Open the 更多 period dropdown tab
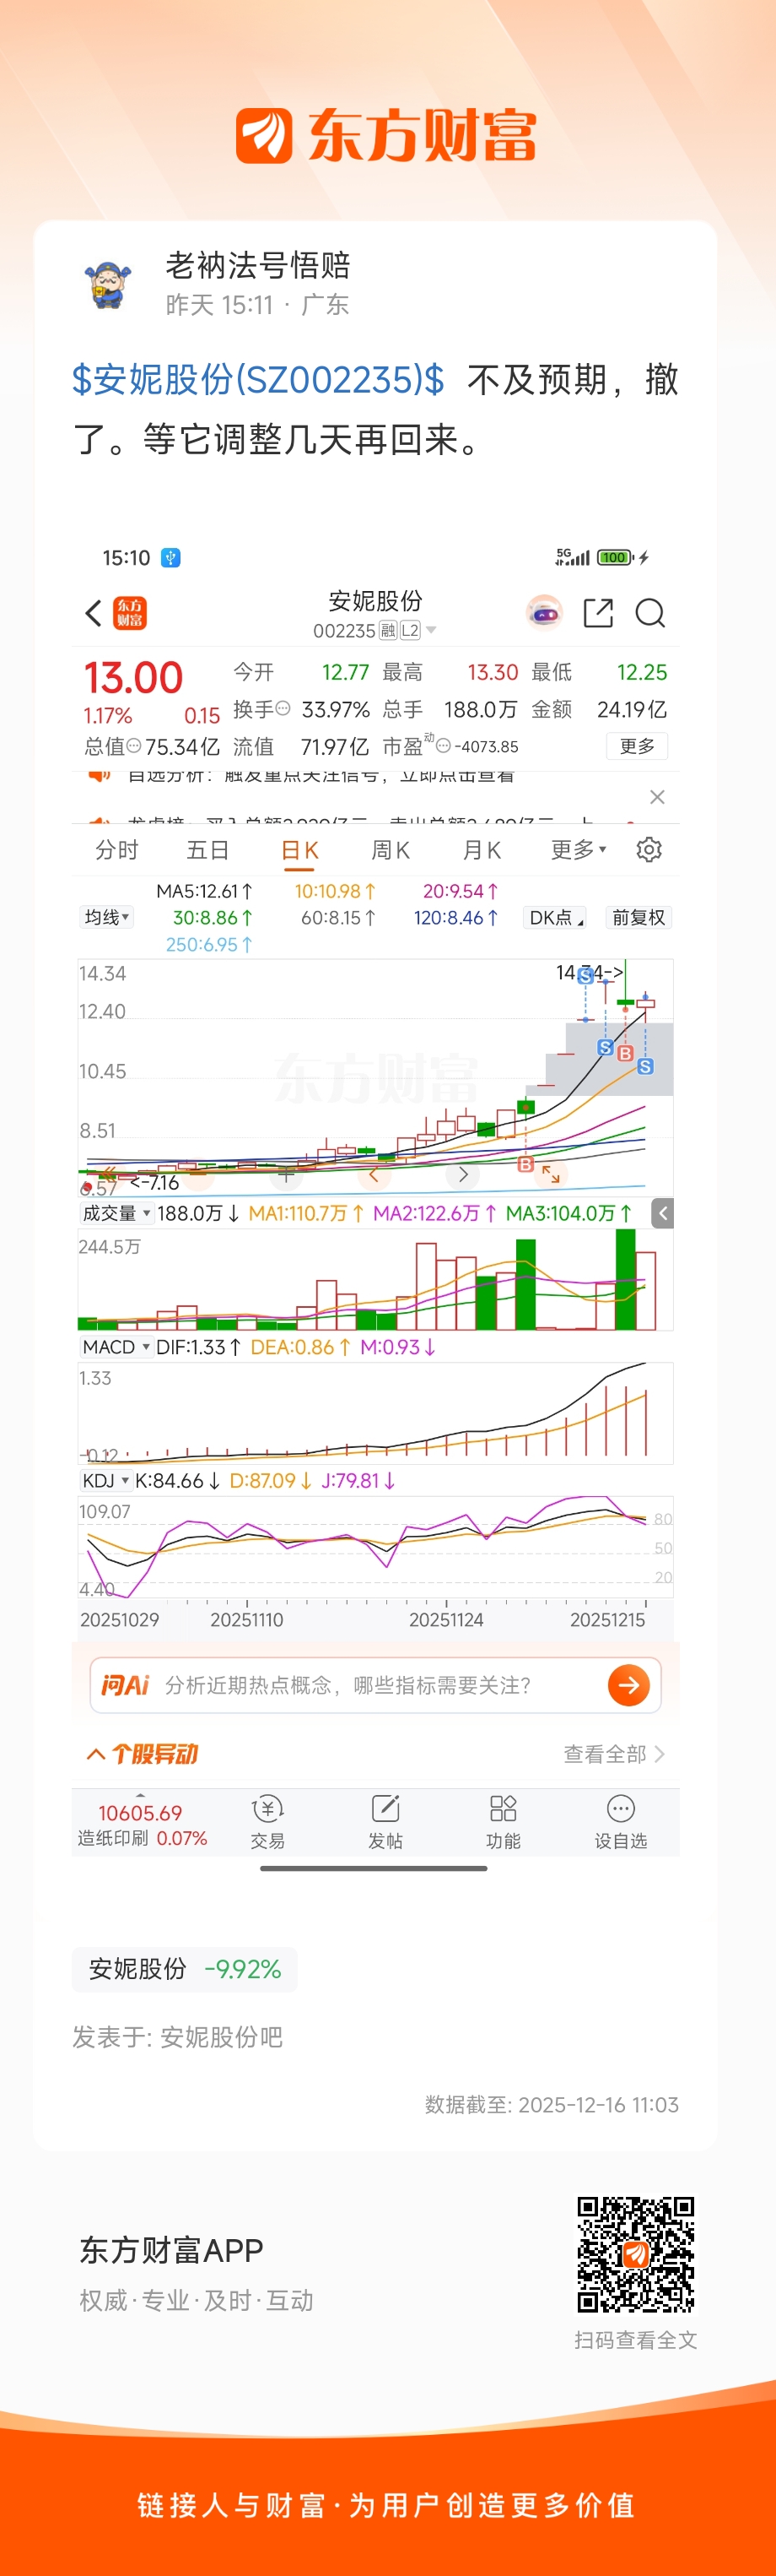776x2576 pixels. coord(579,850)
